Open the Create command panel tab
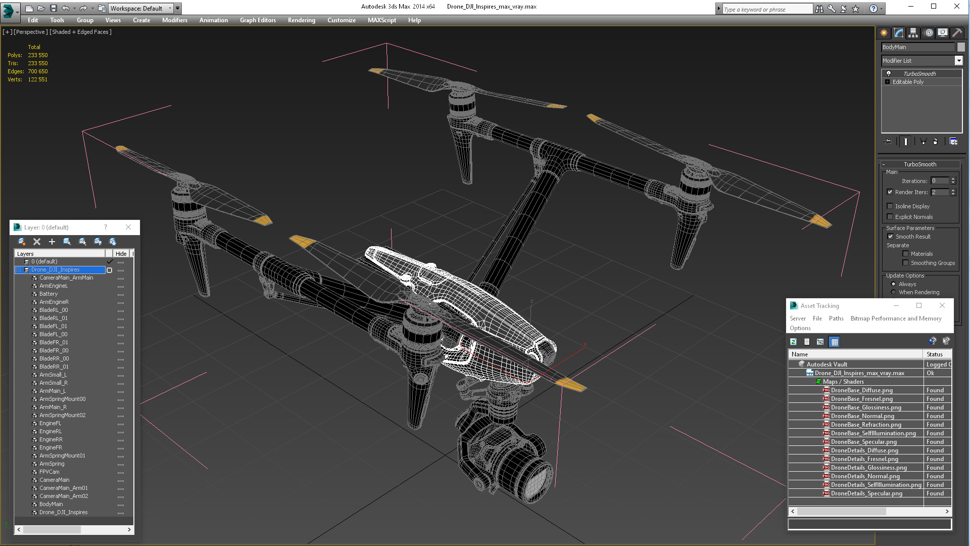Screen dimensions: 970x546 tap(884, 33)
